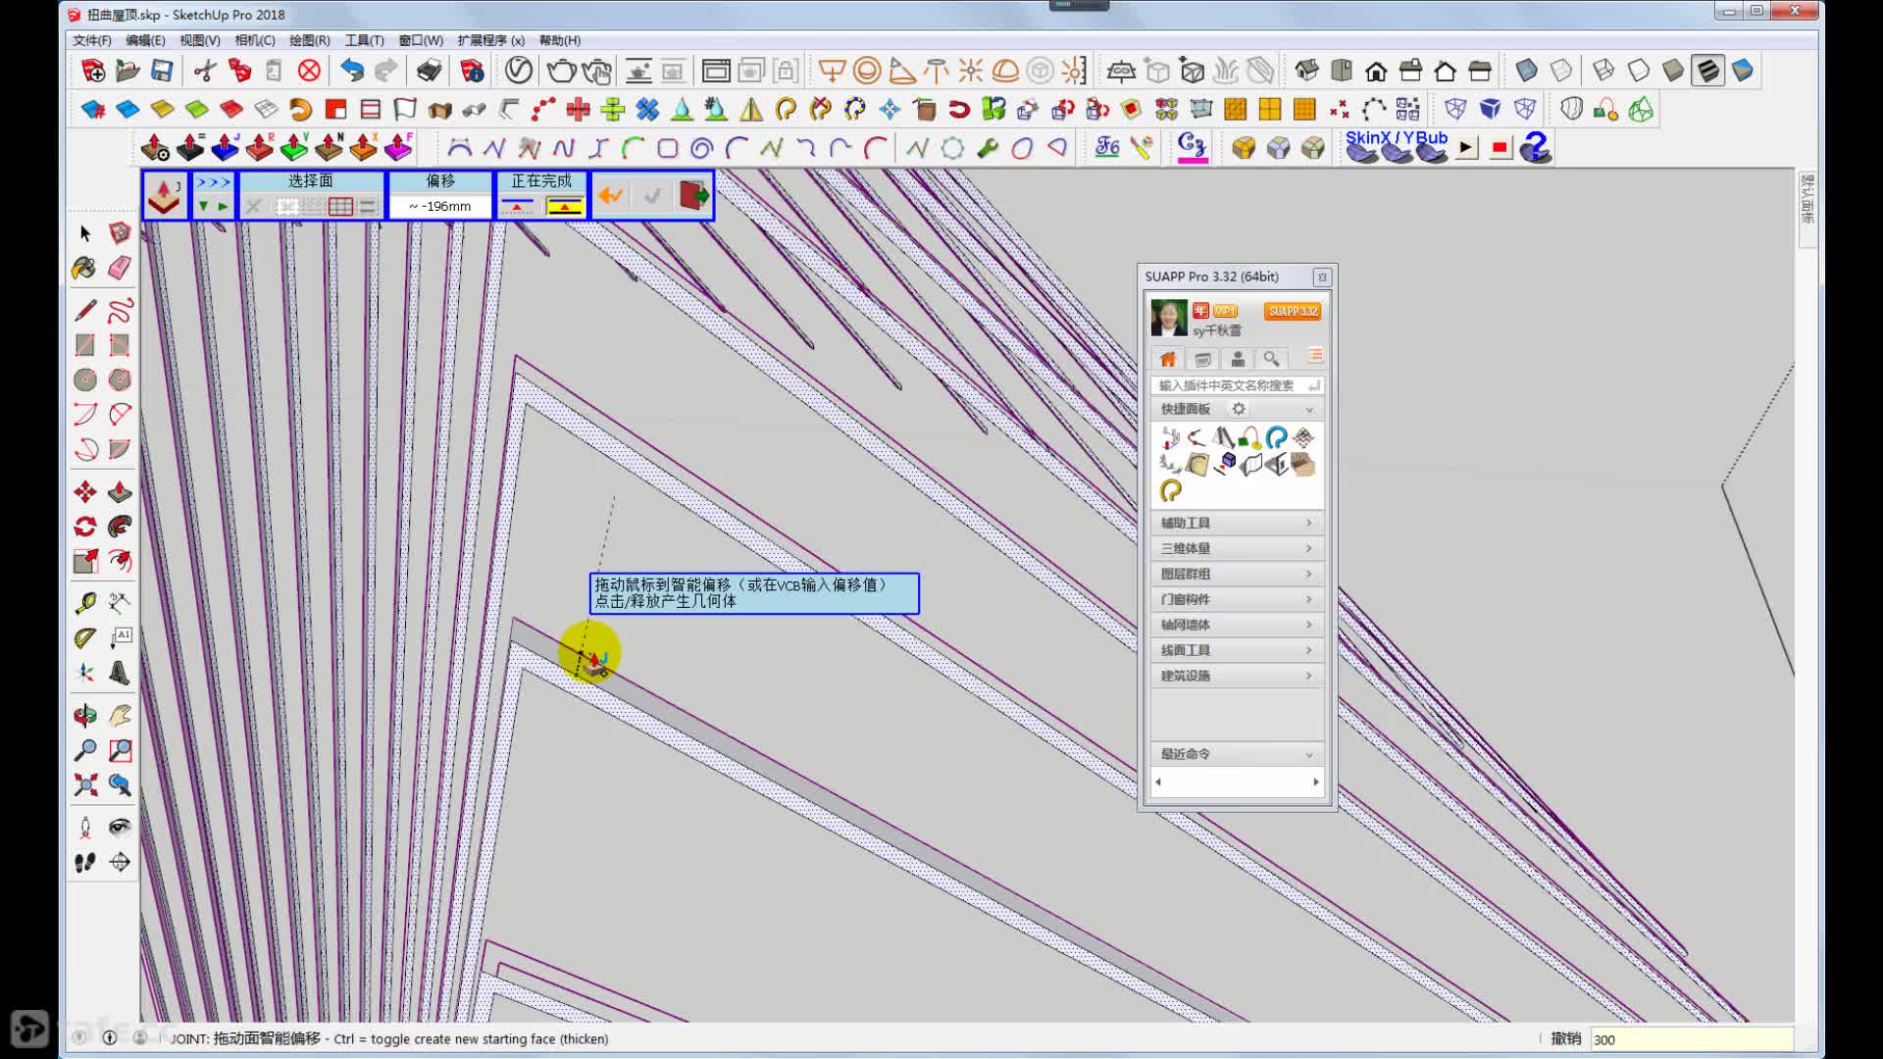Select the Freehand squiggle tool
1883x1059 pixels.
[x=120, y=311]
